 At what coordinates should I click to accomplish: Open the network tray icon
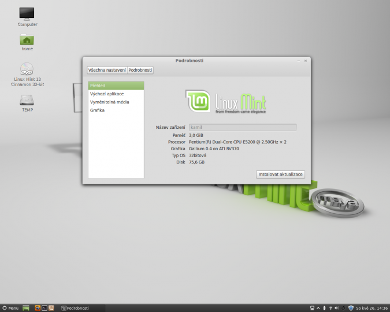pos(330,308)
